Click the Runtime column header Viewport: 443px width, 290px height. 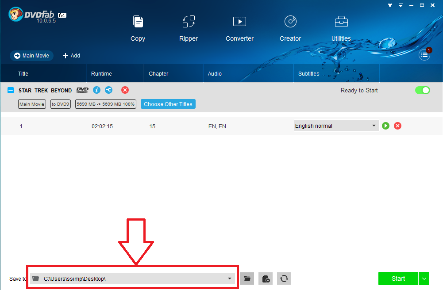[x=101, y=74]
